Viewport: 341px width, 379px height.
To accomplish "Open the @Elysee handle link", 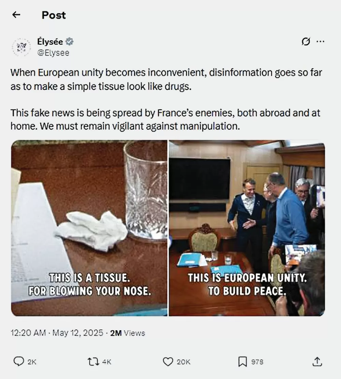I will coord(53,53).
